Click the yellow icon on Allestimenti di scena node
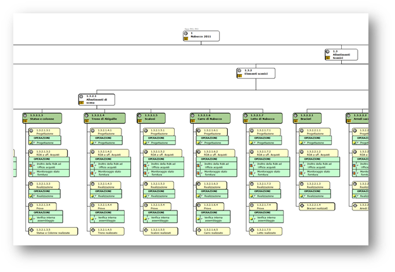Image resolution: width=395 pixels, height=272 pixels. (x=82, y=102)
